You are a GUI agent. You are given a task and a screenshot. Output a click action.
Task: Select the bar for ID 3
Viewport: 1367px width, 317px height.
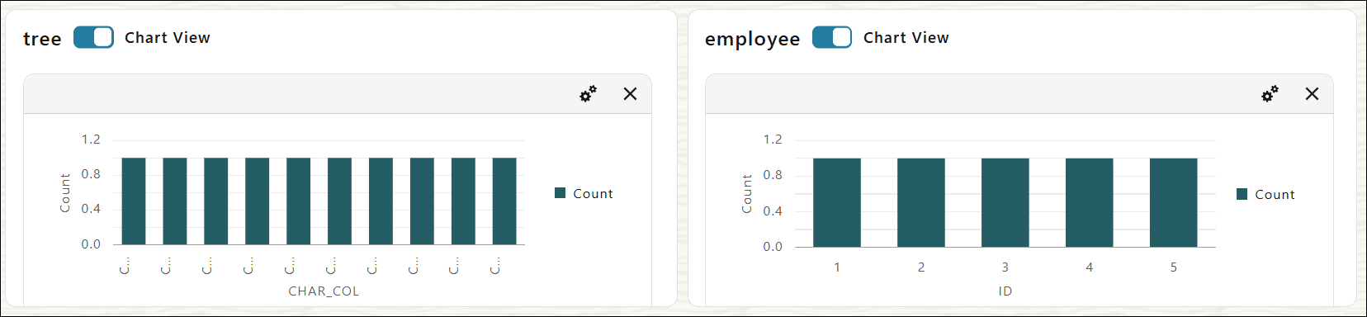[1005, 202]
